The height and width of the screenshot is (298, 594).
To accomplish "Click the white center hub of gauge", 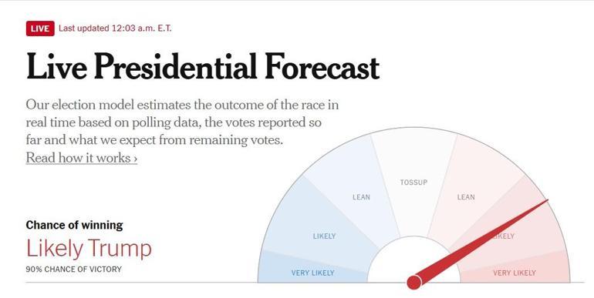I will click(413, 261).
